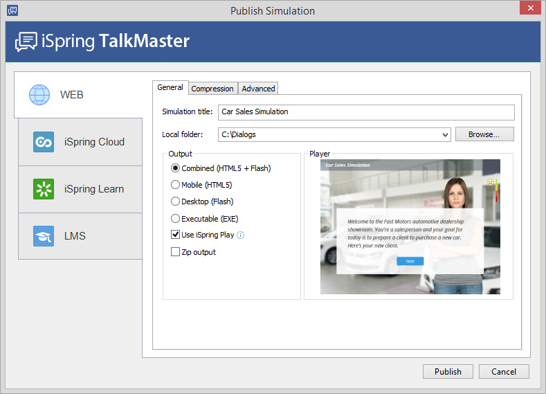The image size is (546, 394).
Task: Enable the Zip output checkbox
Action: 176,252
